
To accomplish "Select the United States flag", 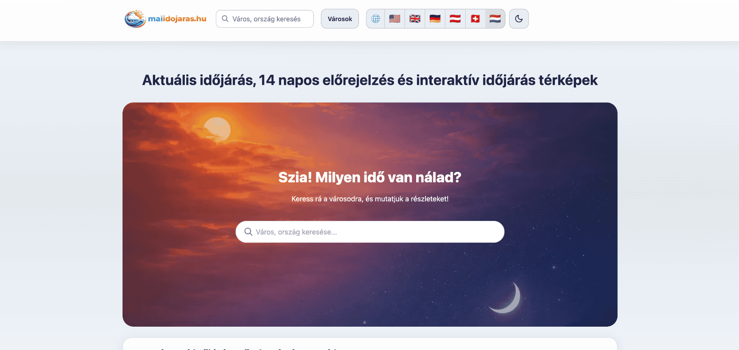I will tap(394, 19).
